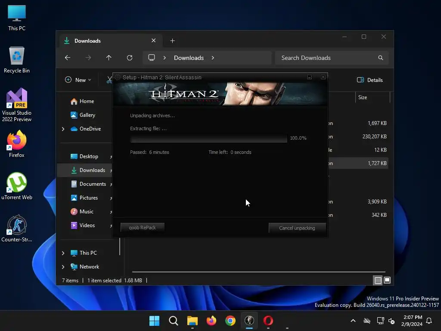
Task: Open File Explorer from taskbar
Action: pos(193,321)
